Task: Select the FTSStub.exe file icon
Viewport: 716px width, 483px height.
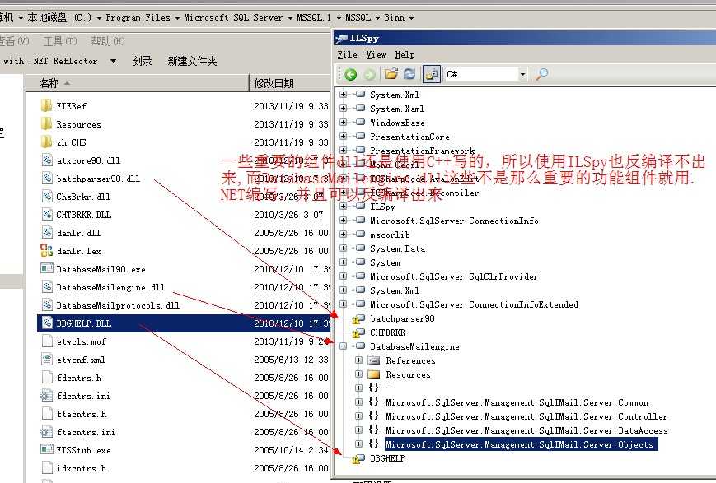Action: pyautogui.click(x=47, y=450)
